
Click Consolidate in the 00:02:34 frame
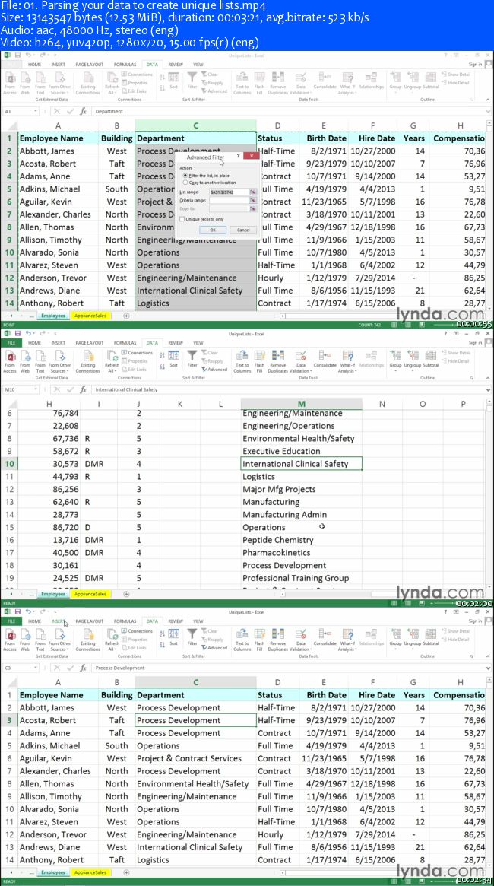325,637
